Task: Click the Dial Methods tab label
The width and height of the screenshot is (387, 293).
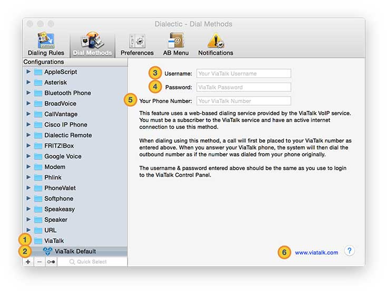Action: 92,53
